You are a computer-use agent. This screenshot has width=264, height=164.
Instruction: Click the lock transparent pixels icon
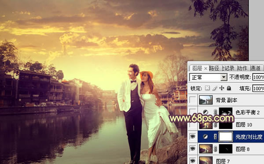tap(207, 88)
